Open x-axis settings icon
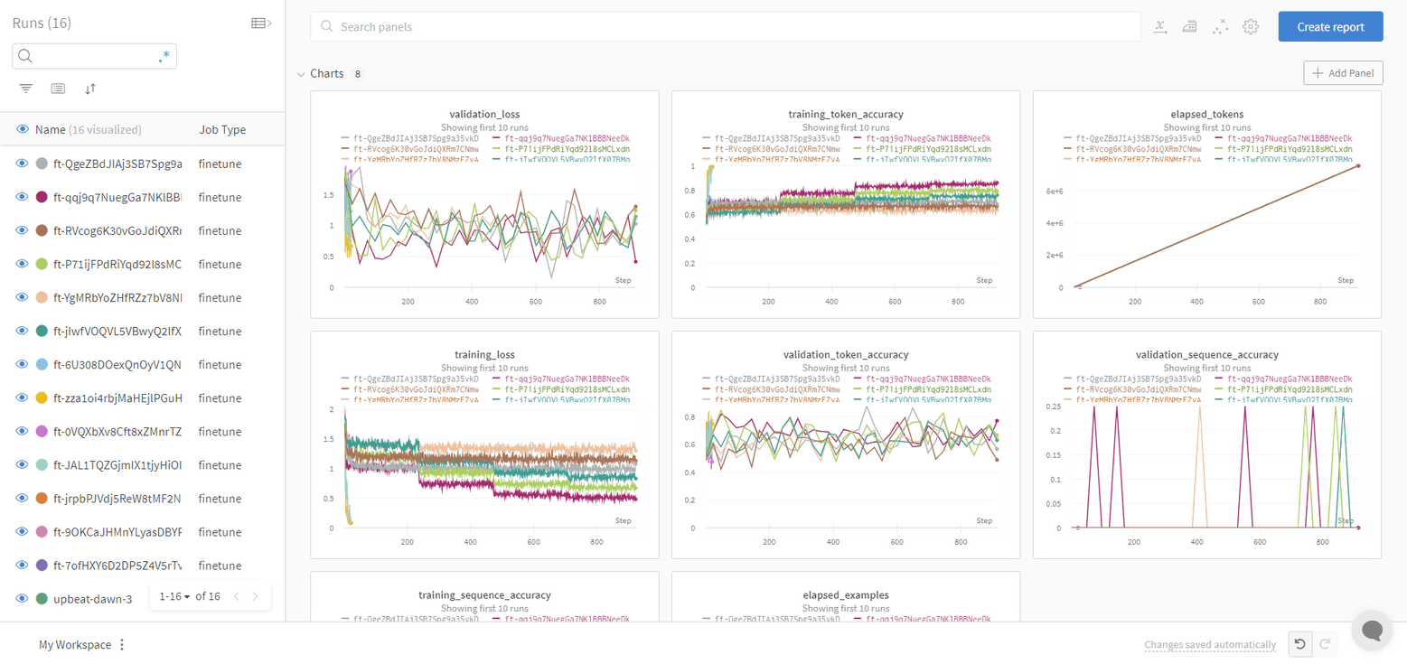The width and height of the screenshot is (1407, 664). [x=1160, y=27]
